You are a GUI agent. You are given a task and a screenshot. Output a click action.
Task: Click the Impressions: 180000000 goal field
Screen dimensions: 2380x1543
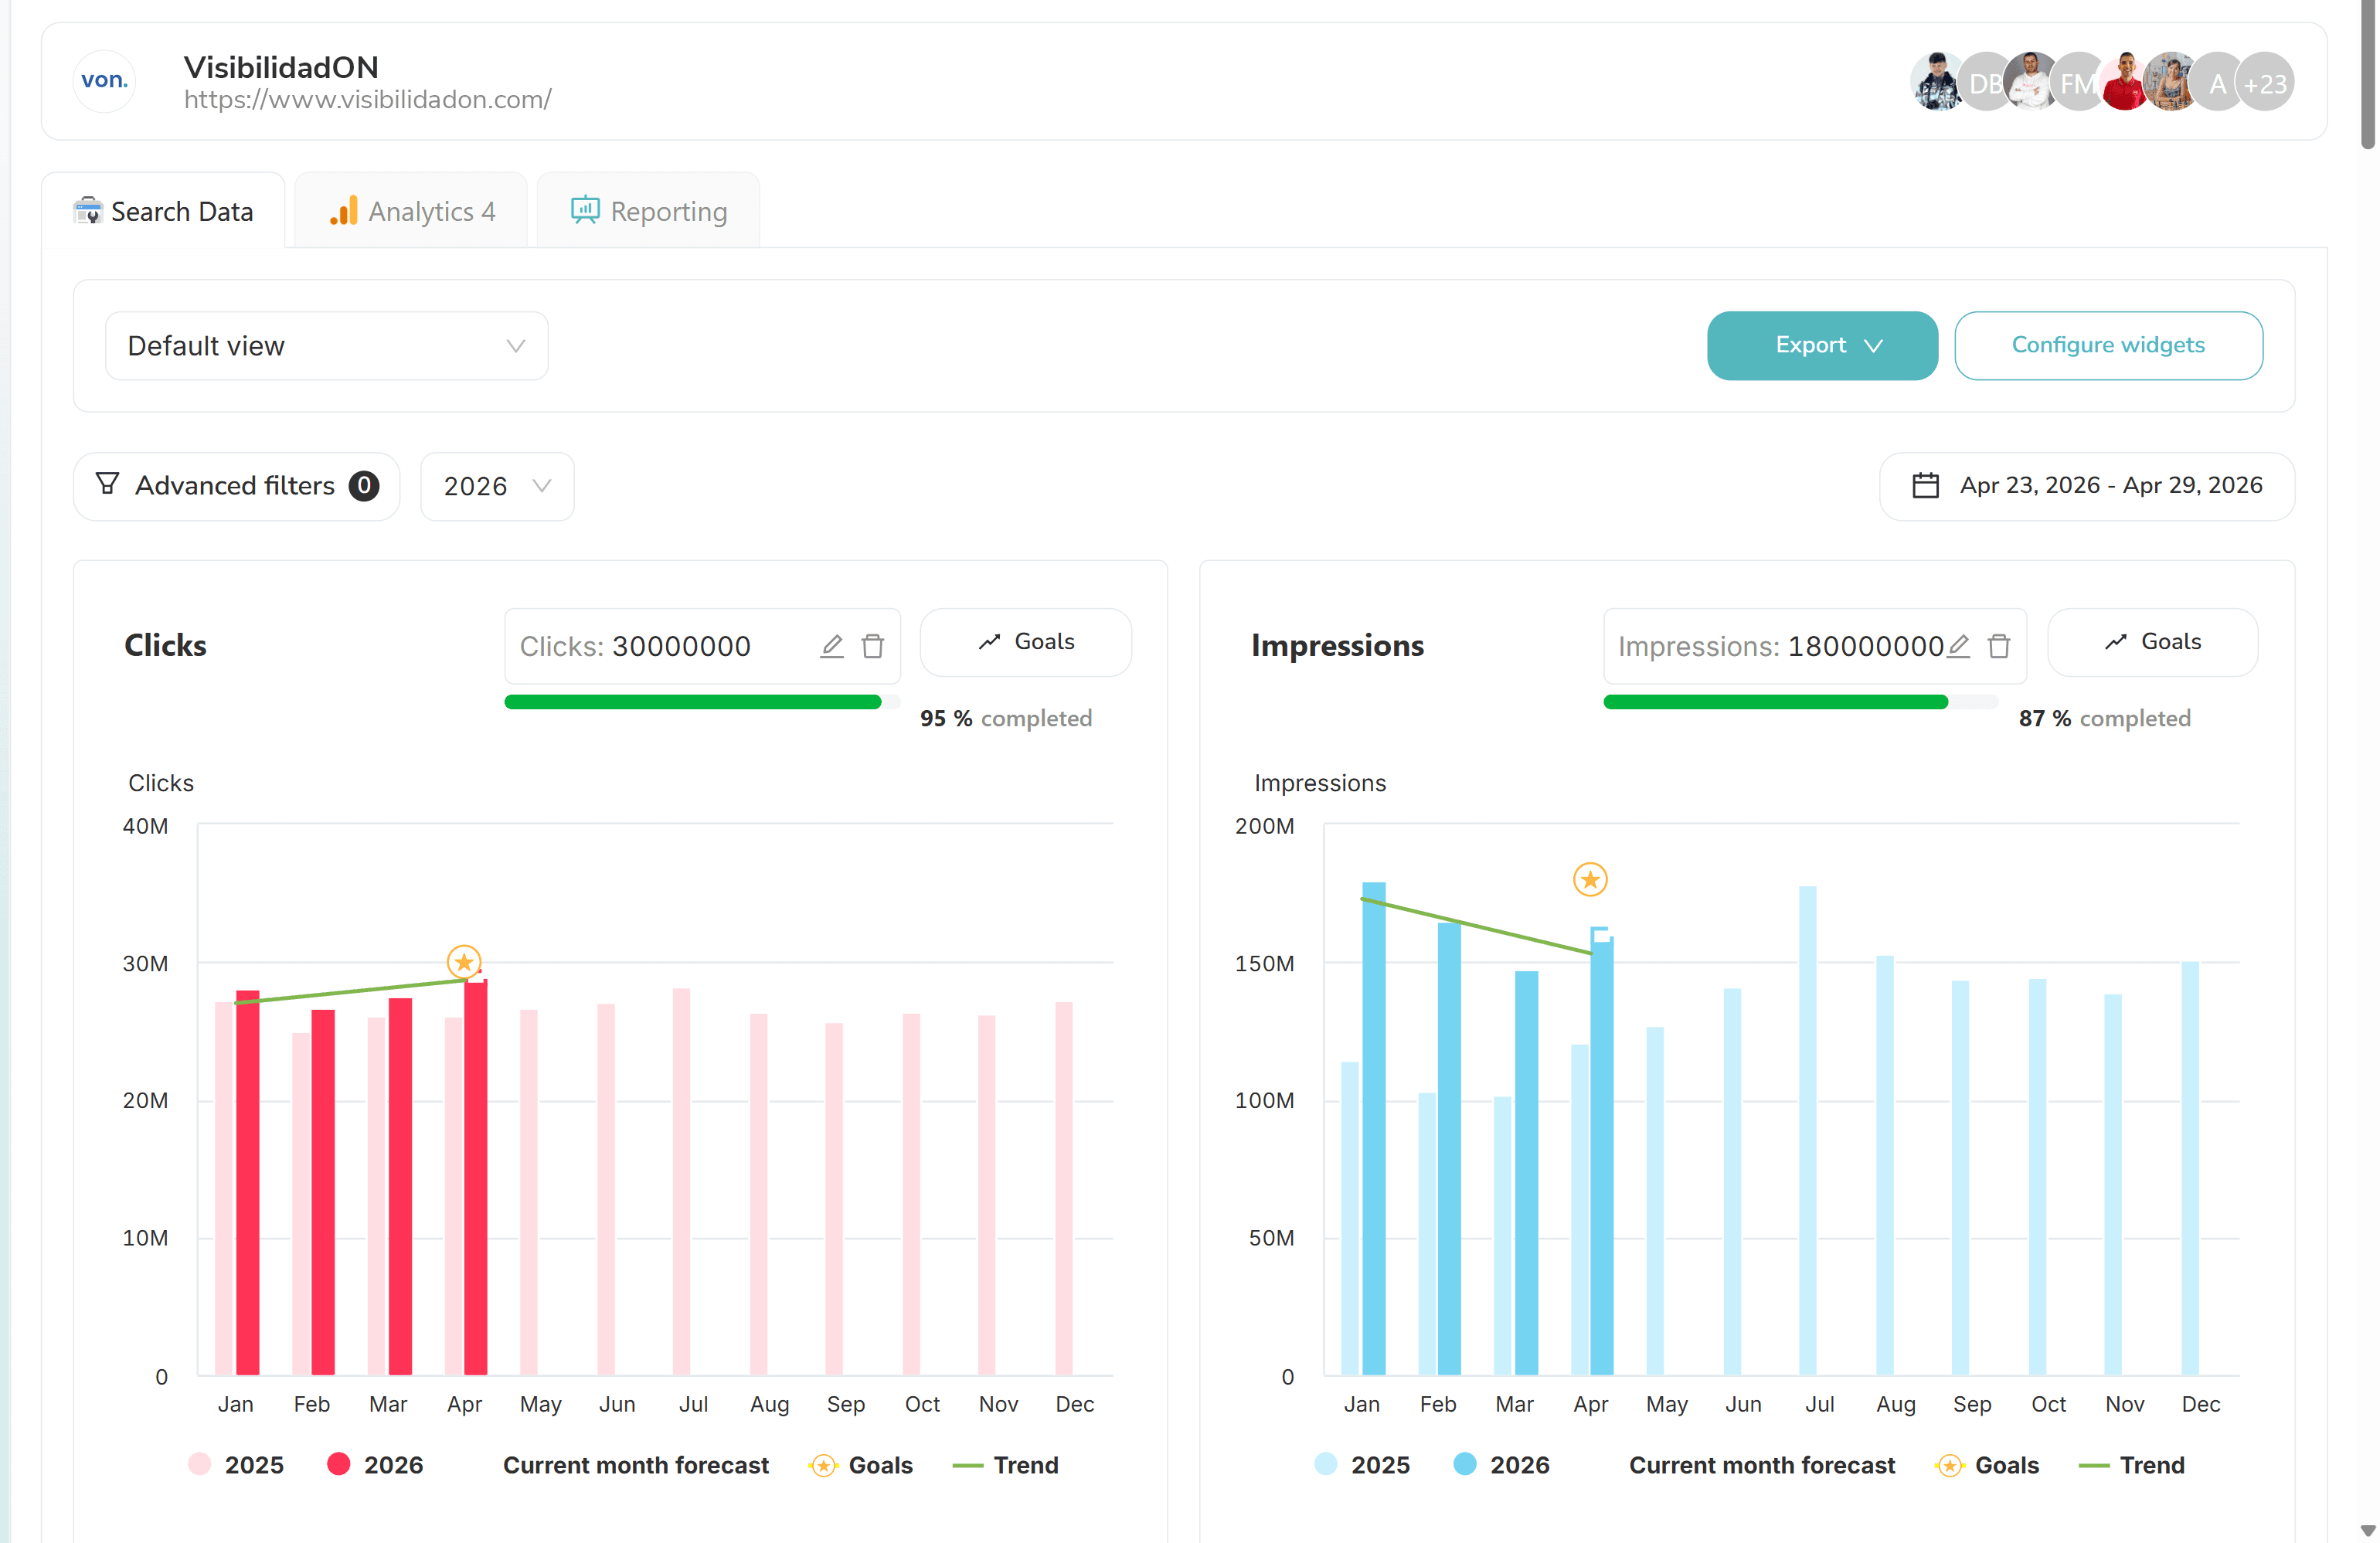pos(1815,647)
